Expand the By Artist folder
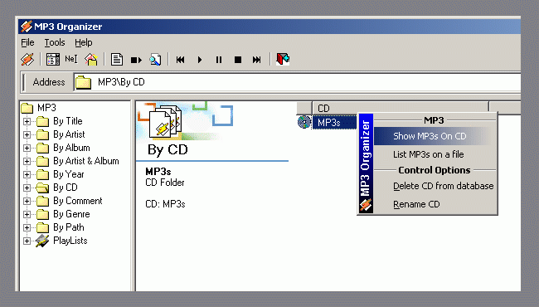The height and width of the screenshot is (307, 539). 27,134
